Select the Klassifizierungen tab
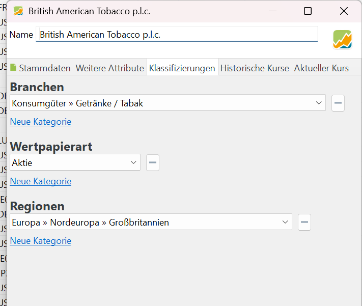 (x=182, y=68)
